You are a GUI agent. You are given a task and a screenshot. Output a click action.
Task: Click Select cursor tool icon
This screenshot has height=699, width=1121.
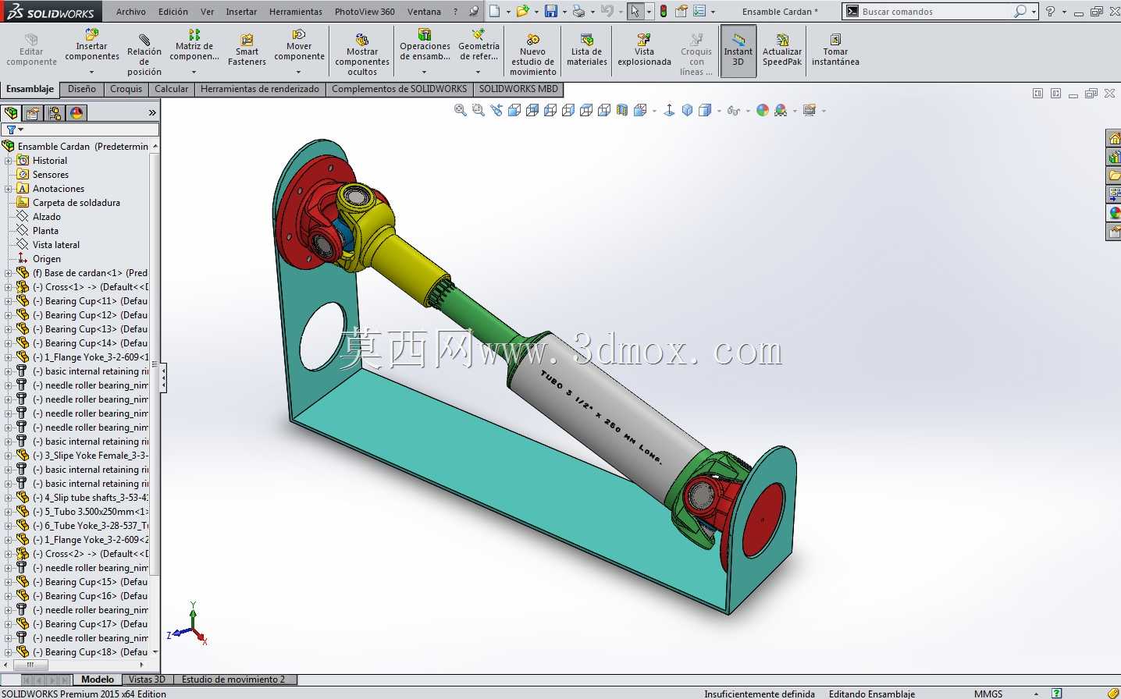pyautogui.click(x=635, y=11)
